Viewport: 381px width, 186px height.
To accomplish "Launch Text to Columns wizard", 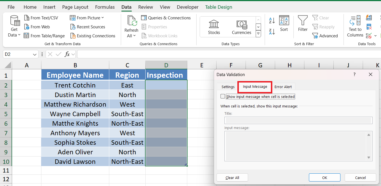I will (x=355, y=27).
